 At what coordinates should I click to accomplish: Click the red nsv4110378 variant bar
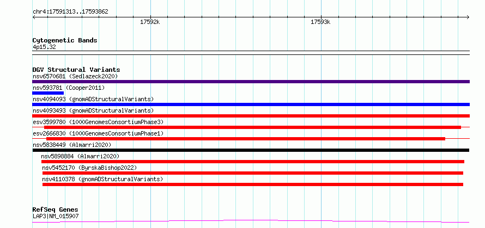[253, 184]
